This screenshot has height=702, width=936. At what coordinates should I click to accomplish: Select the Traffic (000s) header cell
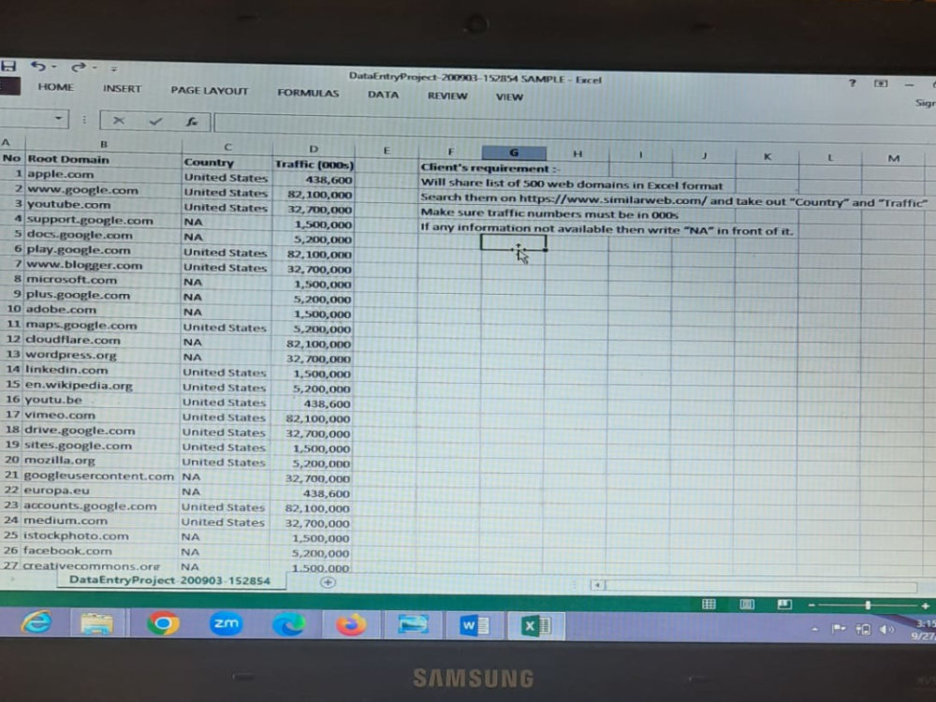(314, 164)
